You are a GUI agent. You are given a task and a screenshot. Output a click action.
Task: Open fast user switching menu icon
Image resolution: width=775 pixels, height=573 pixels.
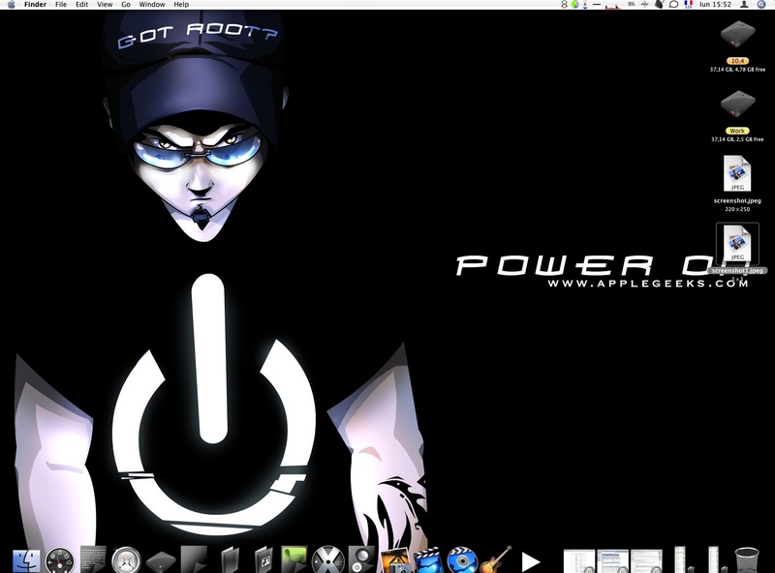744,5
